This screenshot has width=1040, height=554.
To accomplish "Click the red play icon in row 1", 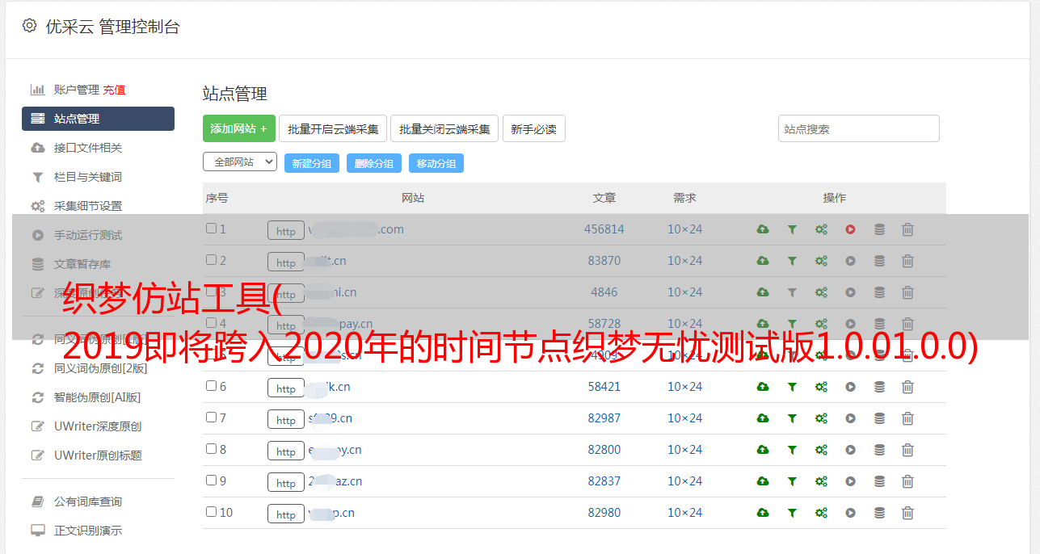I will point(850,229).
